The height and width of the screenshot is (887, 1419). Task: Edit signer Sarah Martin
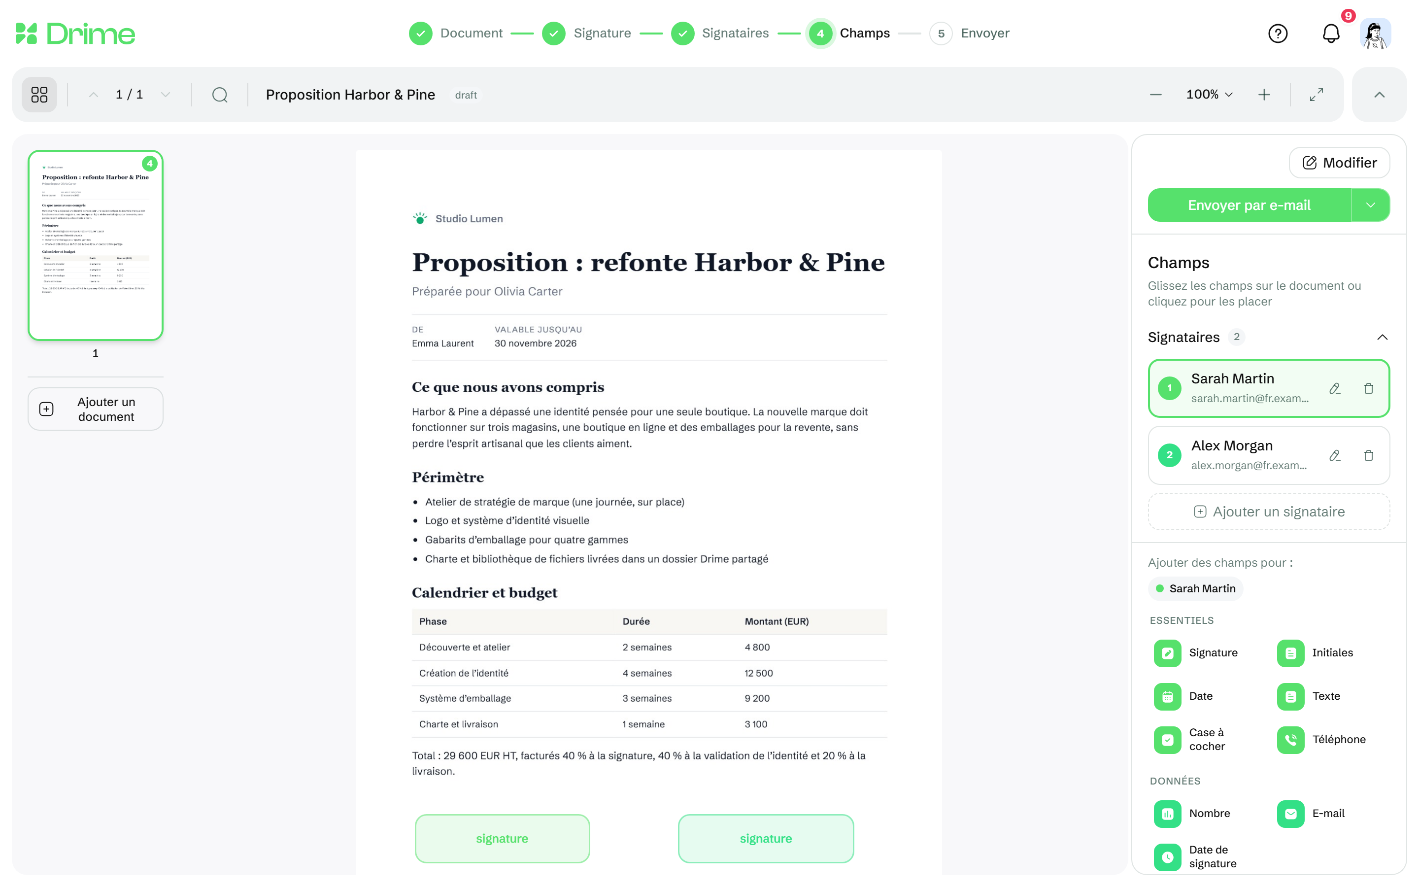pyautogui.click(x=1335, y=388)
